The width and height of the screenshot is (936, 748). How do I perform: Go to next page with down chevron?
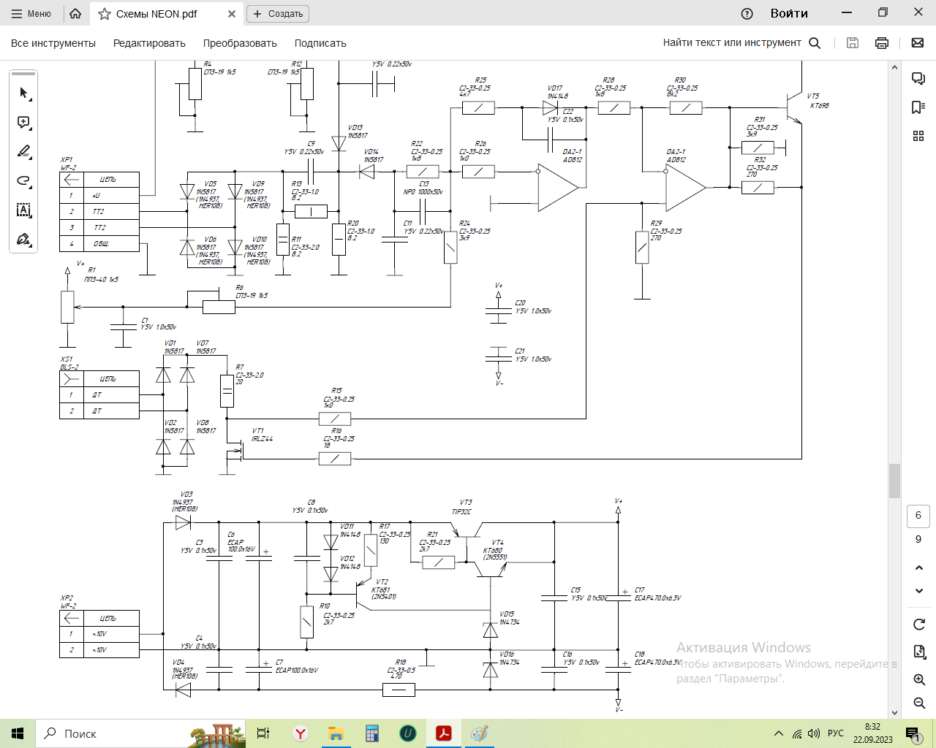pos(919,591)
